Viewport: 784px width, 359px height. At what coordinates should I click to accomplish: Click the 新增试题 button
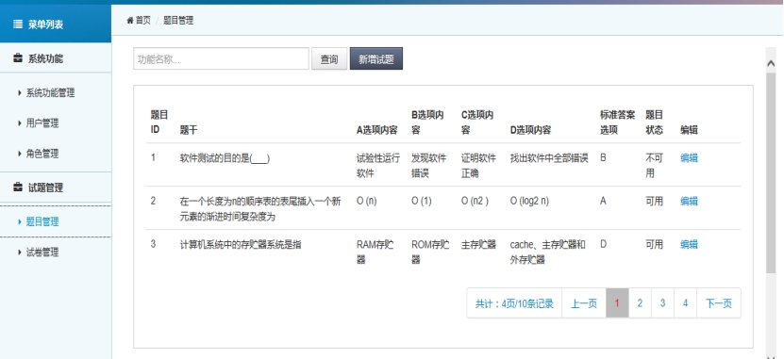[376, 59]
